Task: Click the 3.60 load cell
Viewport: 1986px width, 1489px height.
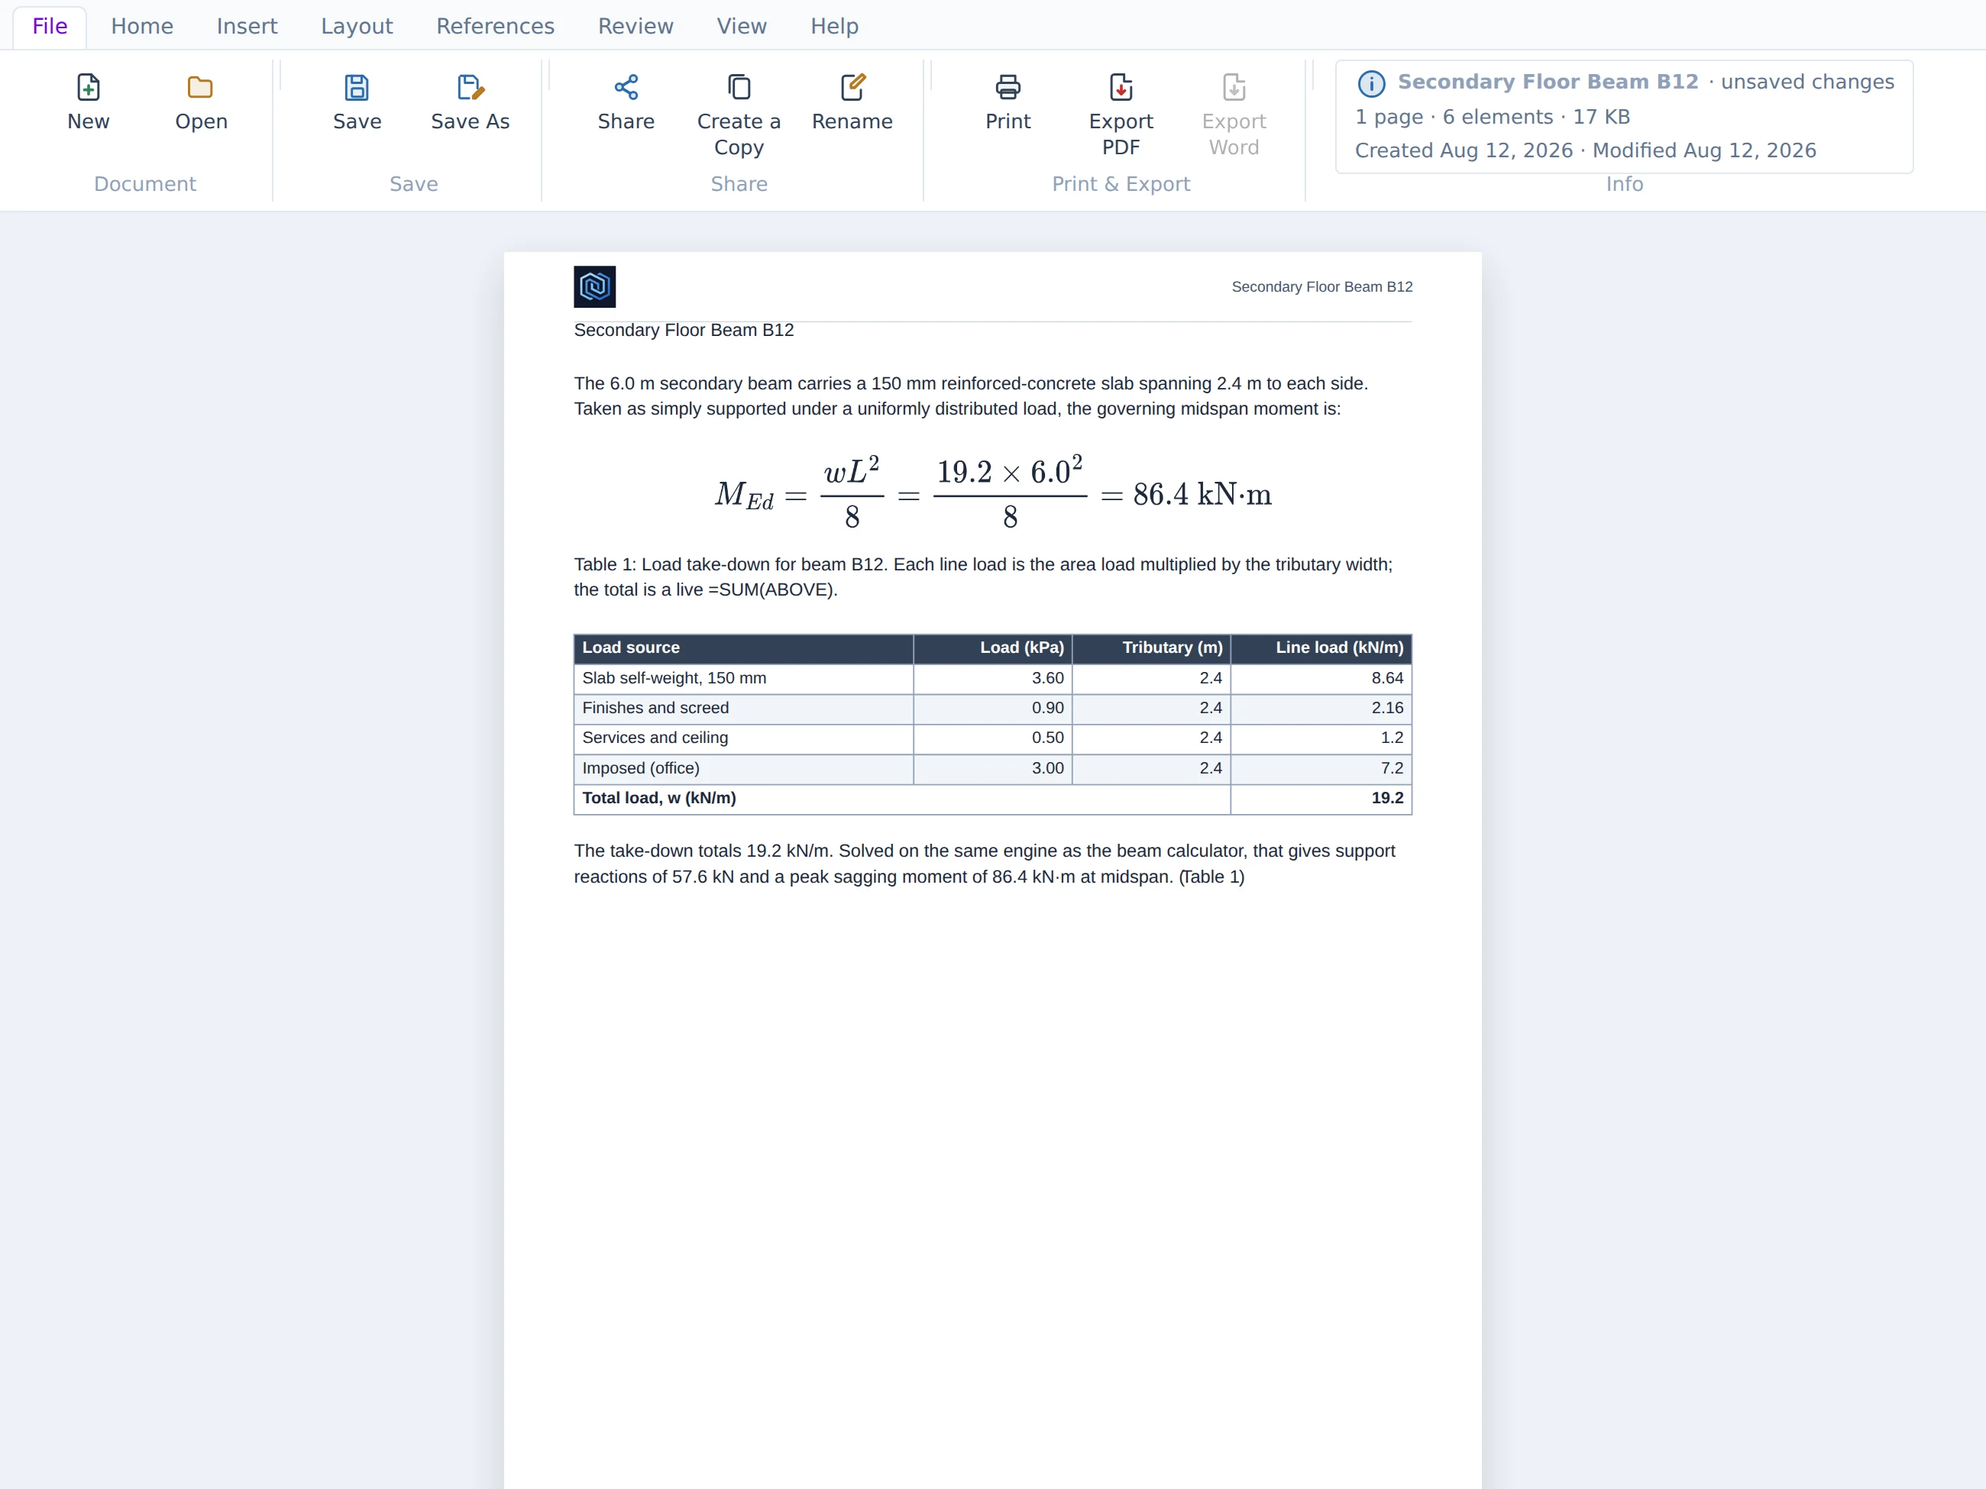Action: [x=992, y=679]
